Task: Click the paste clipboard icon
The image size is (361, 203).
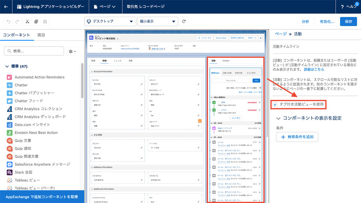Action: [x=45, y=21]
